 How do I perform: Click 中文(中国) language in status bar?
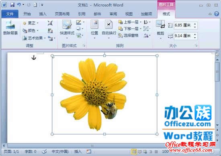coord(60,152)
